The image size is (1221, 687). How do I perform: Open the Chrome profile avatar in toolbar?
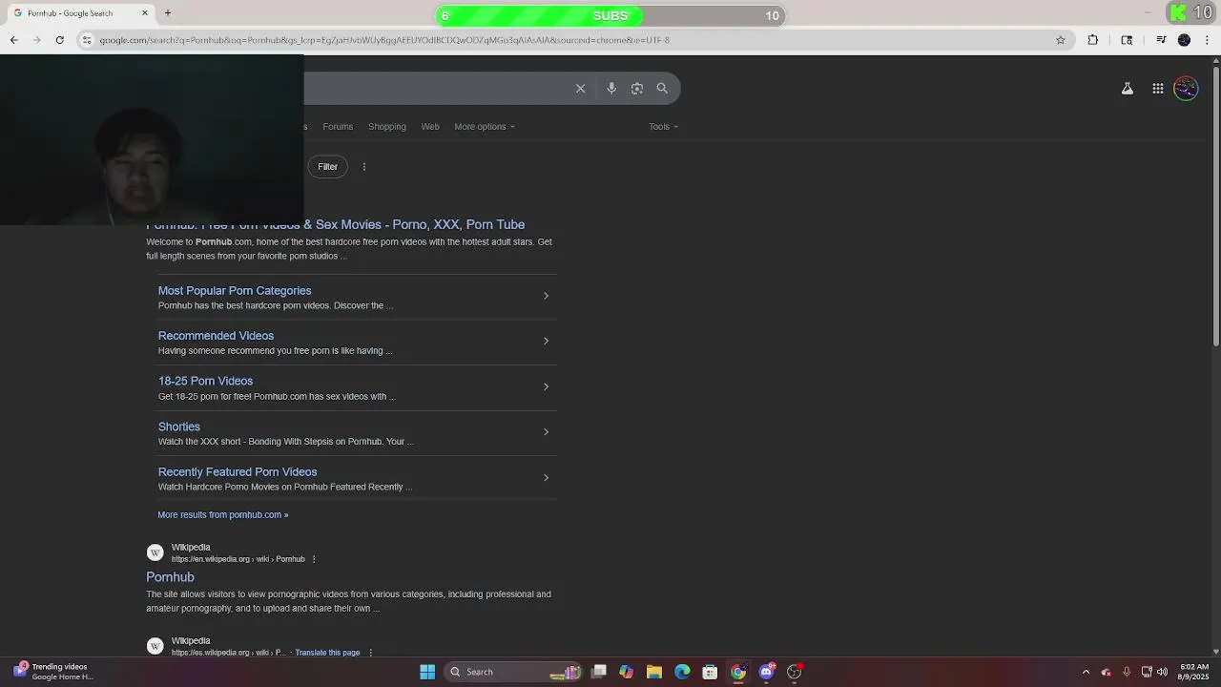pyautogui.click(x=1184, y=40)
